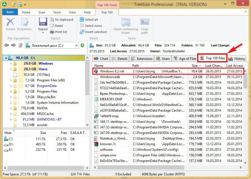Select the Windows 8.2.vdi file row
251x179 pixels.
coord(169,71)
